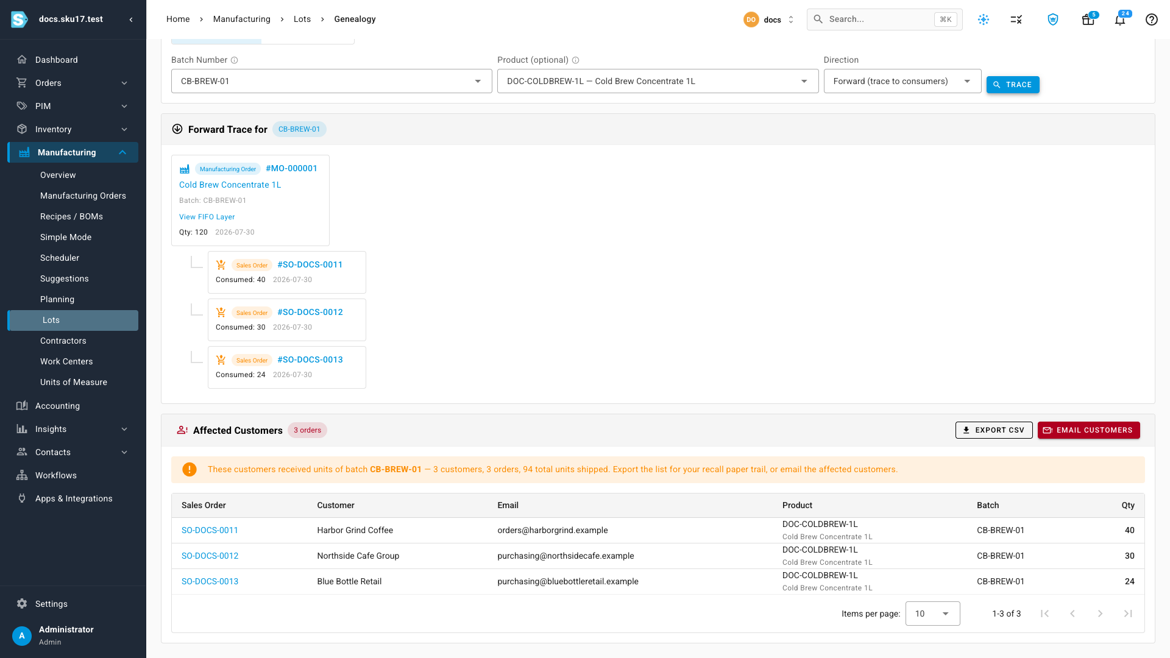Image resolution: width=1170 pixels, height=658 pixels.
Task: Click EXPORT CSV button
Action: (994, 430)
